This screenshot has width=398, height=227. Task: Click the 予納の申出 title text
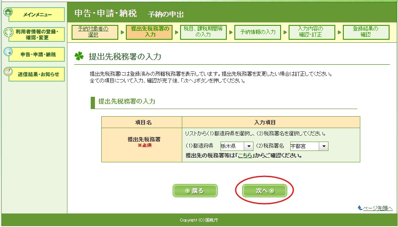click(165, 14)
